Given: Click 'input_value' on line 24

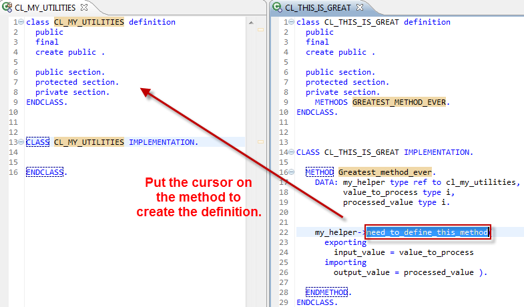Looking at the screenshot, I should pyautogui.click(x=359, y=252).
